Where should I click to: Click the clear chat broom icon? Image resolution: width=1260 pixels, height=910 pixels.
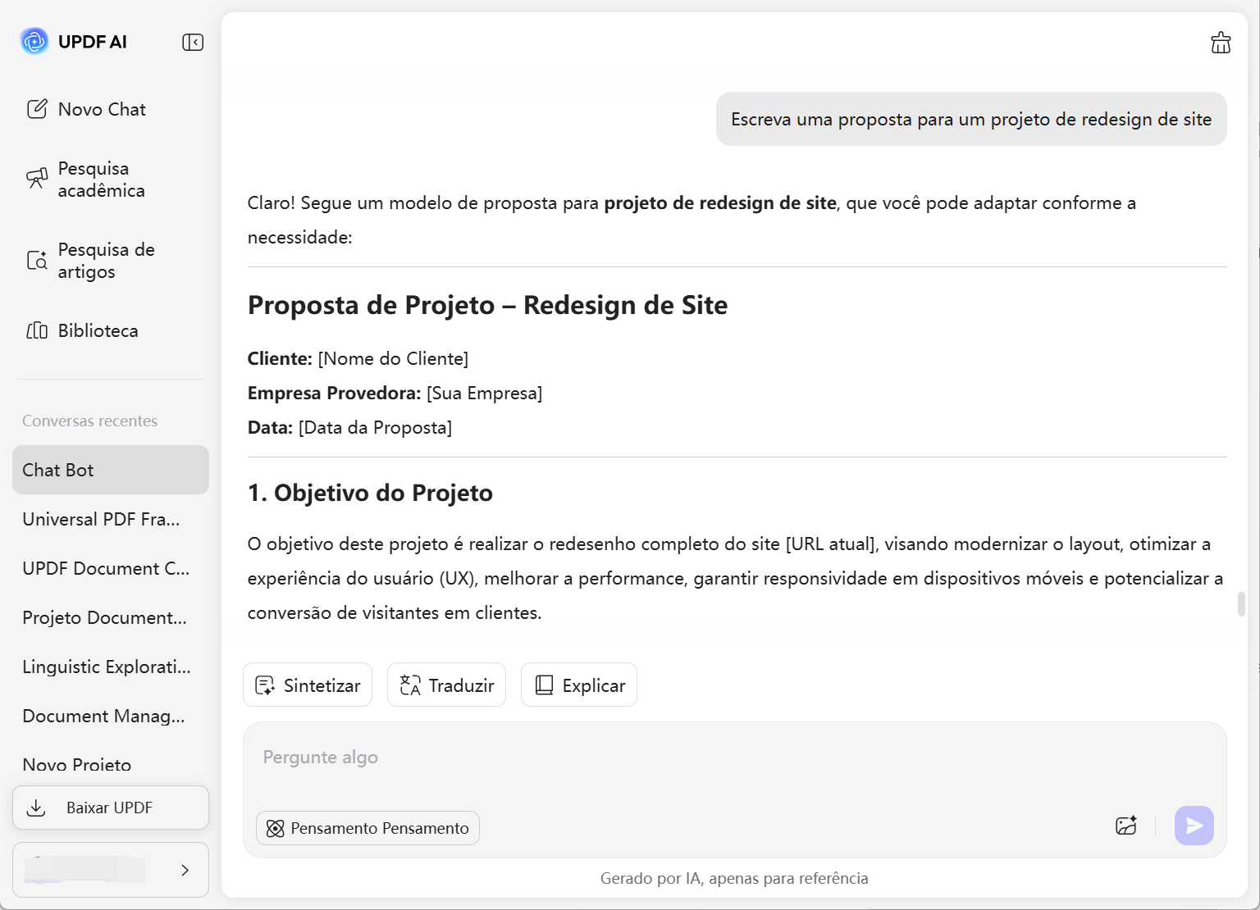coord(1221,43)
